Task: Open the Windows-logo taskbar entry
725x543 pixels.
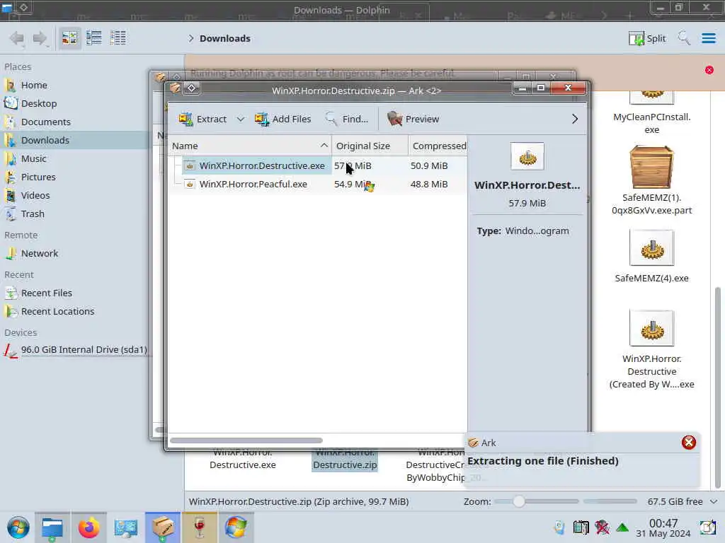Action: 236,527
